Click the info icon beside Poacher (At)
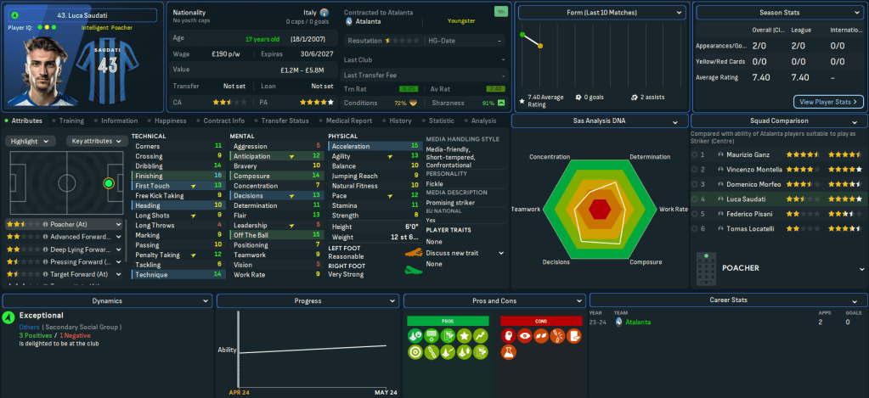This screenshot has width=869, height=398. [x=44, y=224]
